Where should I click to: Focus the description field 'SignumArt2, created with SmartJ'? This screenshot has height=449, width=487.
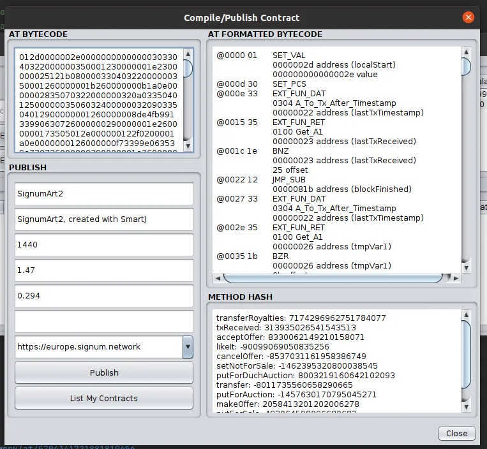tap(104, 219)
